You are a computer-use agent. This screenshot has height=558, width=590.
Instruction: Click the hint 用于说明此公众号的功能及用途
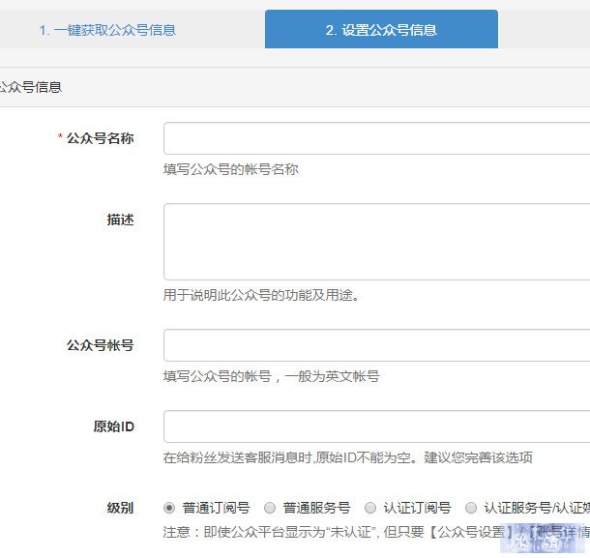pos(261,295)
